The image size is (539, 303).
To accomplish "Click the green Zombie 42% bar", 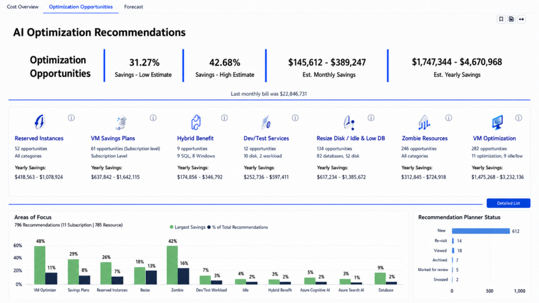I will [x=172, y=265].
